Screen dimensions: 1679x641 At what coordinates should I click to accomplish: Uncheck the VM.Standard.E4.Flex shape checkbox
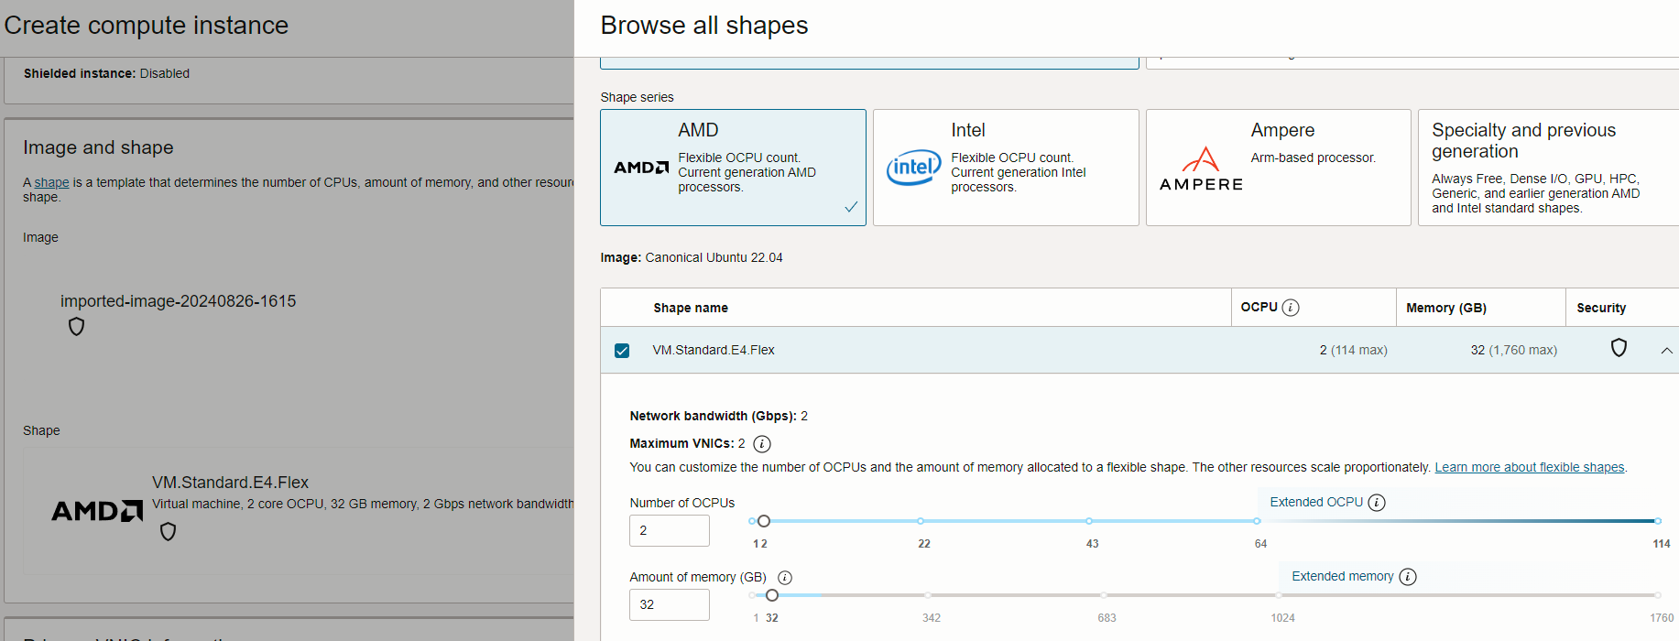pos(622,351)
